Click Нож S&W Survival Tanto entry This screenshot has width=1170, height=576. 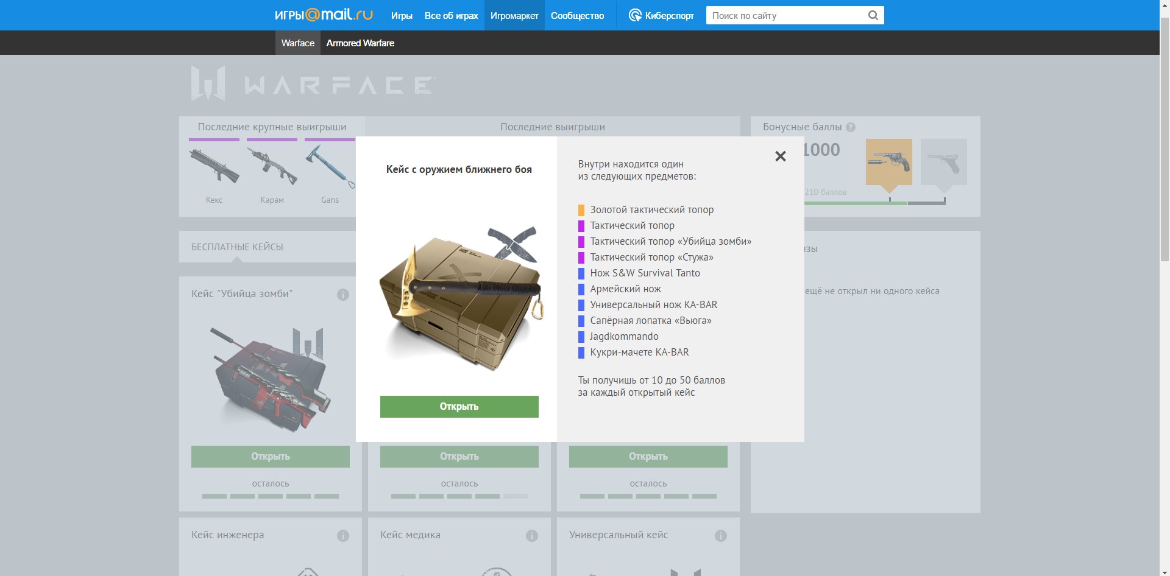pos(645,273)
